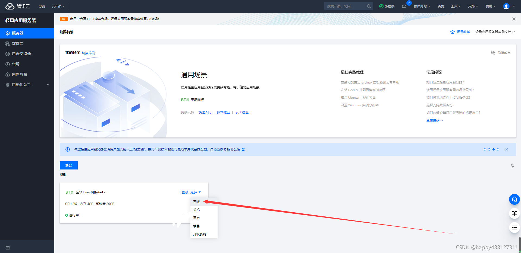Image resolution: width=521 pixels, height=253 pixels.
Task: Click the 新建 create button
Action: [69, 165]
